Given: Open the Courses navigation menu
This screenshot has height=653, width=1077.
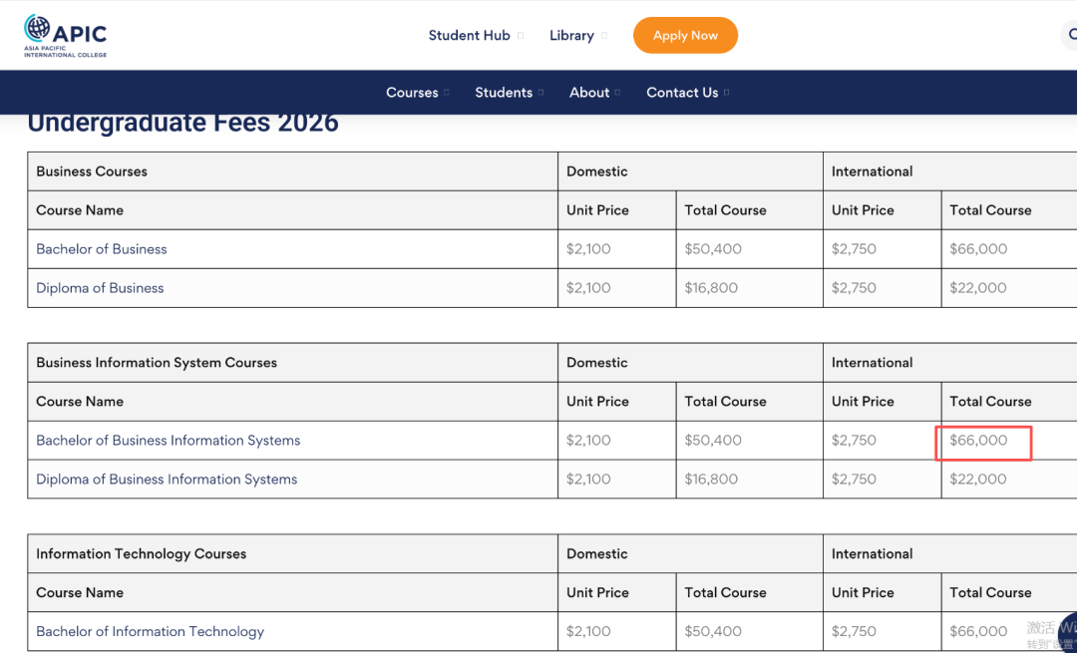Looking at the screenshot, I should (x=417, y=93).
